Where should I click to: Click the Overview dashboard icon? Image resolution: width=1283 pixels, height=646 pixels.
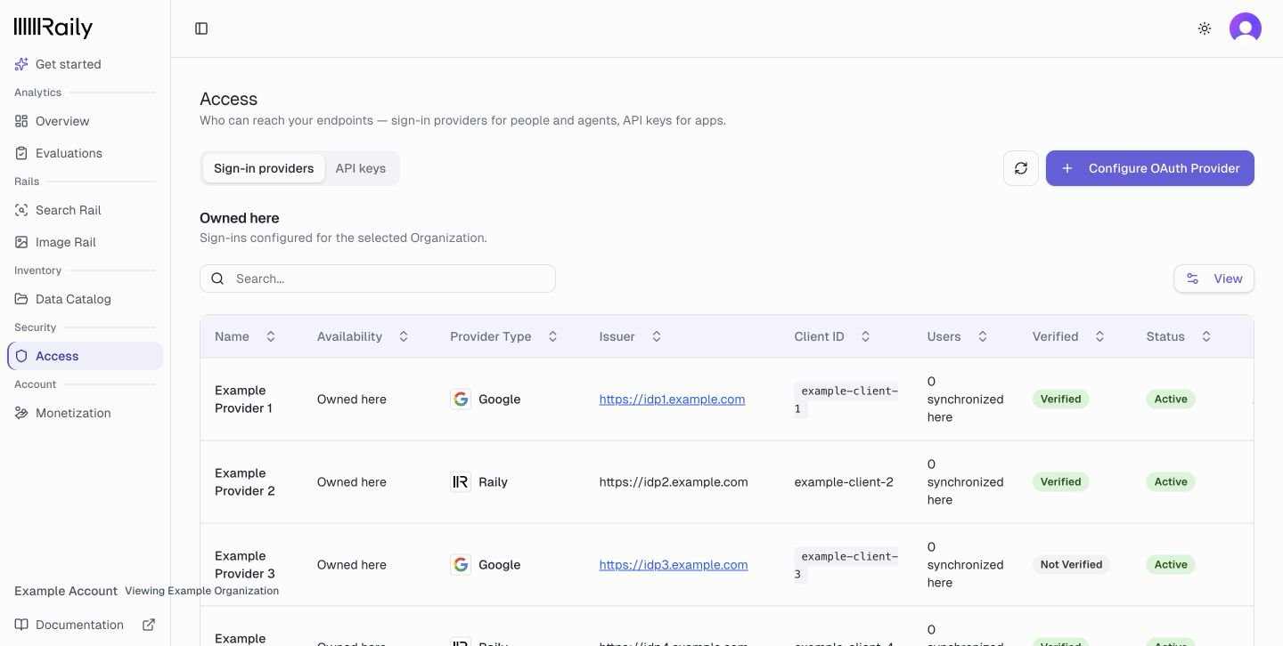21,121
